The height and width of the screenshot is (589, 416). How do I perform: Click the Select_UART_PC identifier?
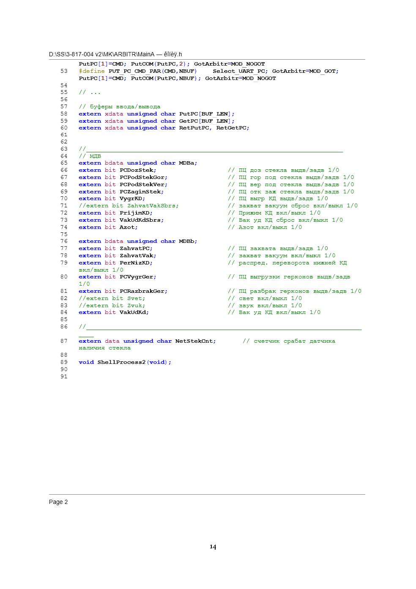(239, 71)
